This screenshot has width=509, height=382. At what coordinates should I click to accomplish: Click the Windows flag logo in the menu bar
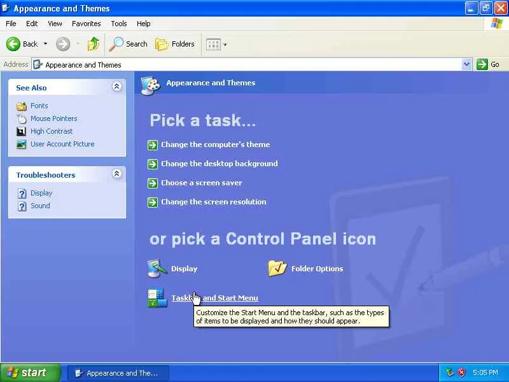click(x=497, y=24)
